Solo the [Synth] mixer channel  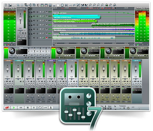141,81
